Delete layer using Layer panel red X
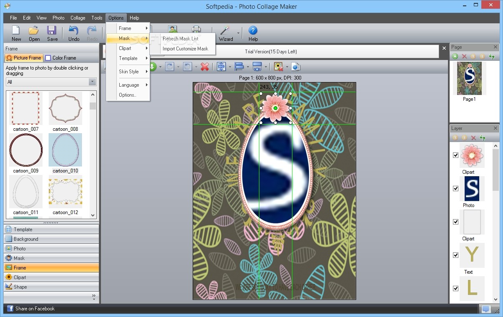 click(473, 137)
